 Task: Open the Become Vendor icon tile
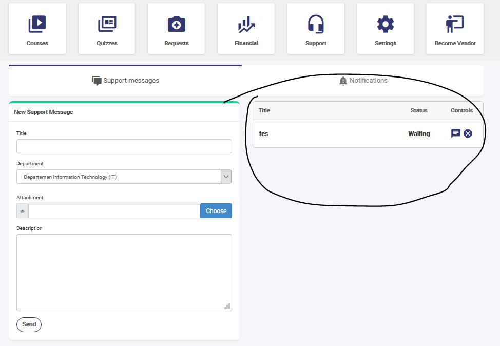[x=455, y=24]
